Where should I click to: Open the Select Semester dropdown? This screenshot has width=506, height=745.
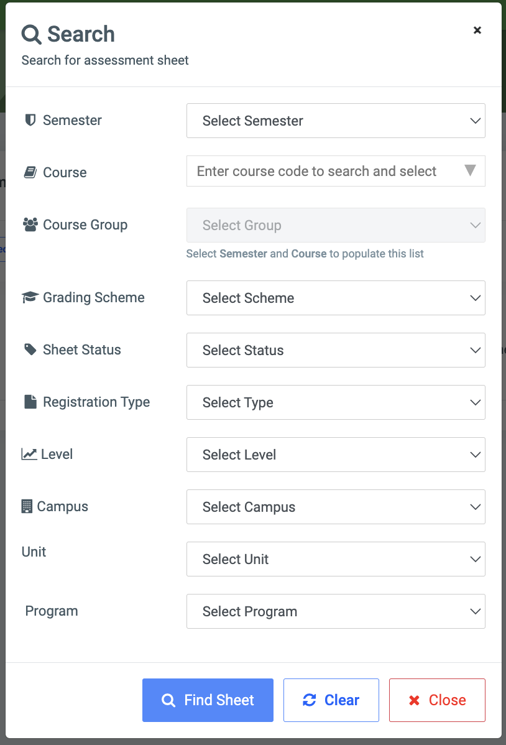[336, 121]
